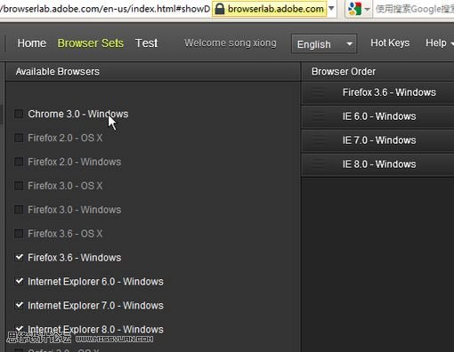Click the Google search engine icon
Viewport: 454px width, 352px height.
(x=354, y=9)
